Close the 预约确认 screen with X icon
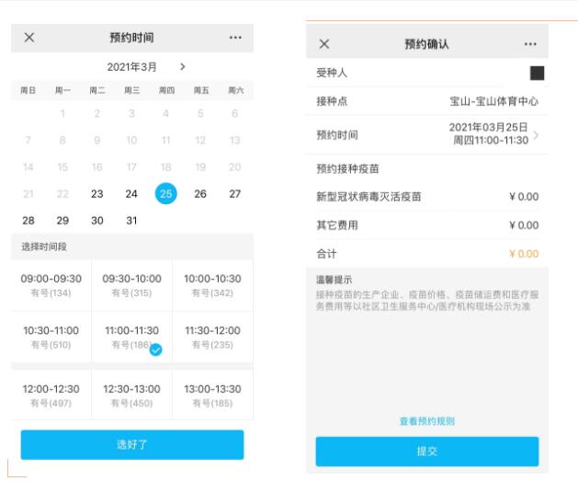This screenshot has width=578, height=504. click(323, 44)
